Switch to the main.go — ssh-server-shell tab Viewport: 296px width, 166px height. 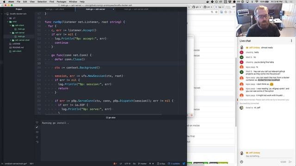136,9
